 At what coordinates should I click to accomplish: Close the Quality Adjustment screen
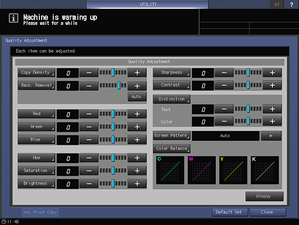[268, 212]
